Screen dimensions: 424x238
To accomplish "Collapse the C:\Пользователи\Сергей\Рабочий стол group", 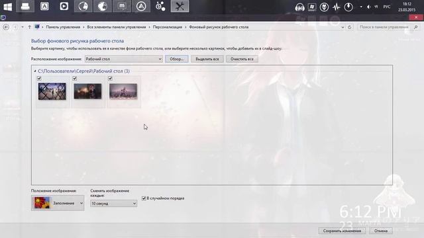I will [35, 71].
